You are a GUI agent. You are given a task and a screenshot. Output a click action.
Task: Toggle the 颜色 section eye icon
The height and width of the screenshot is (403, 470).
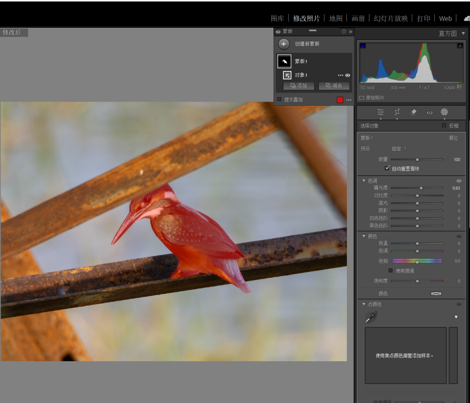[459, 236]
